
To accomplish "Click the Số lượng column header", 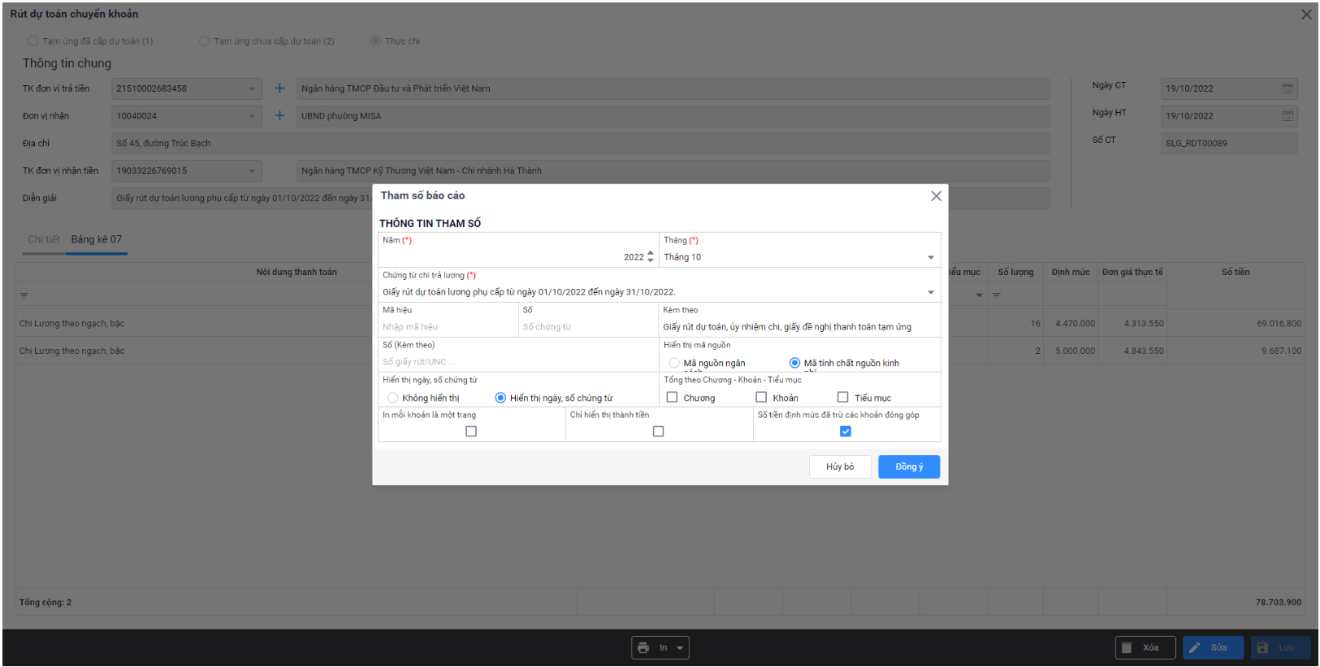I will (x=1015, y=272).
